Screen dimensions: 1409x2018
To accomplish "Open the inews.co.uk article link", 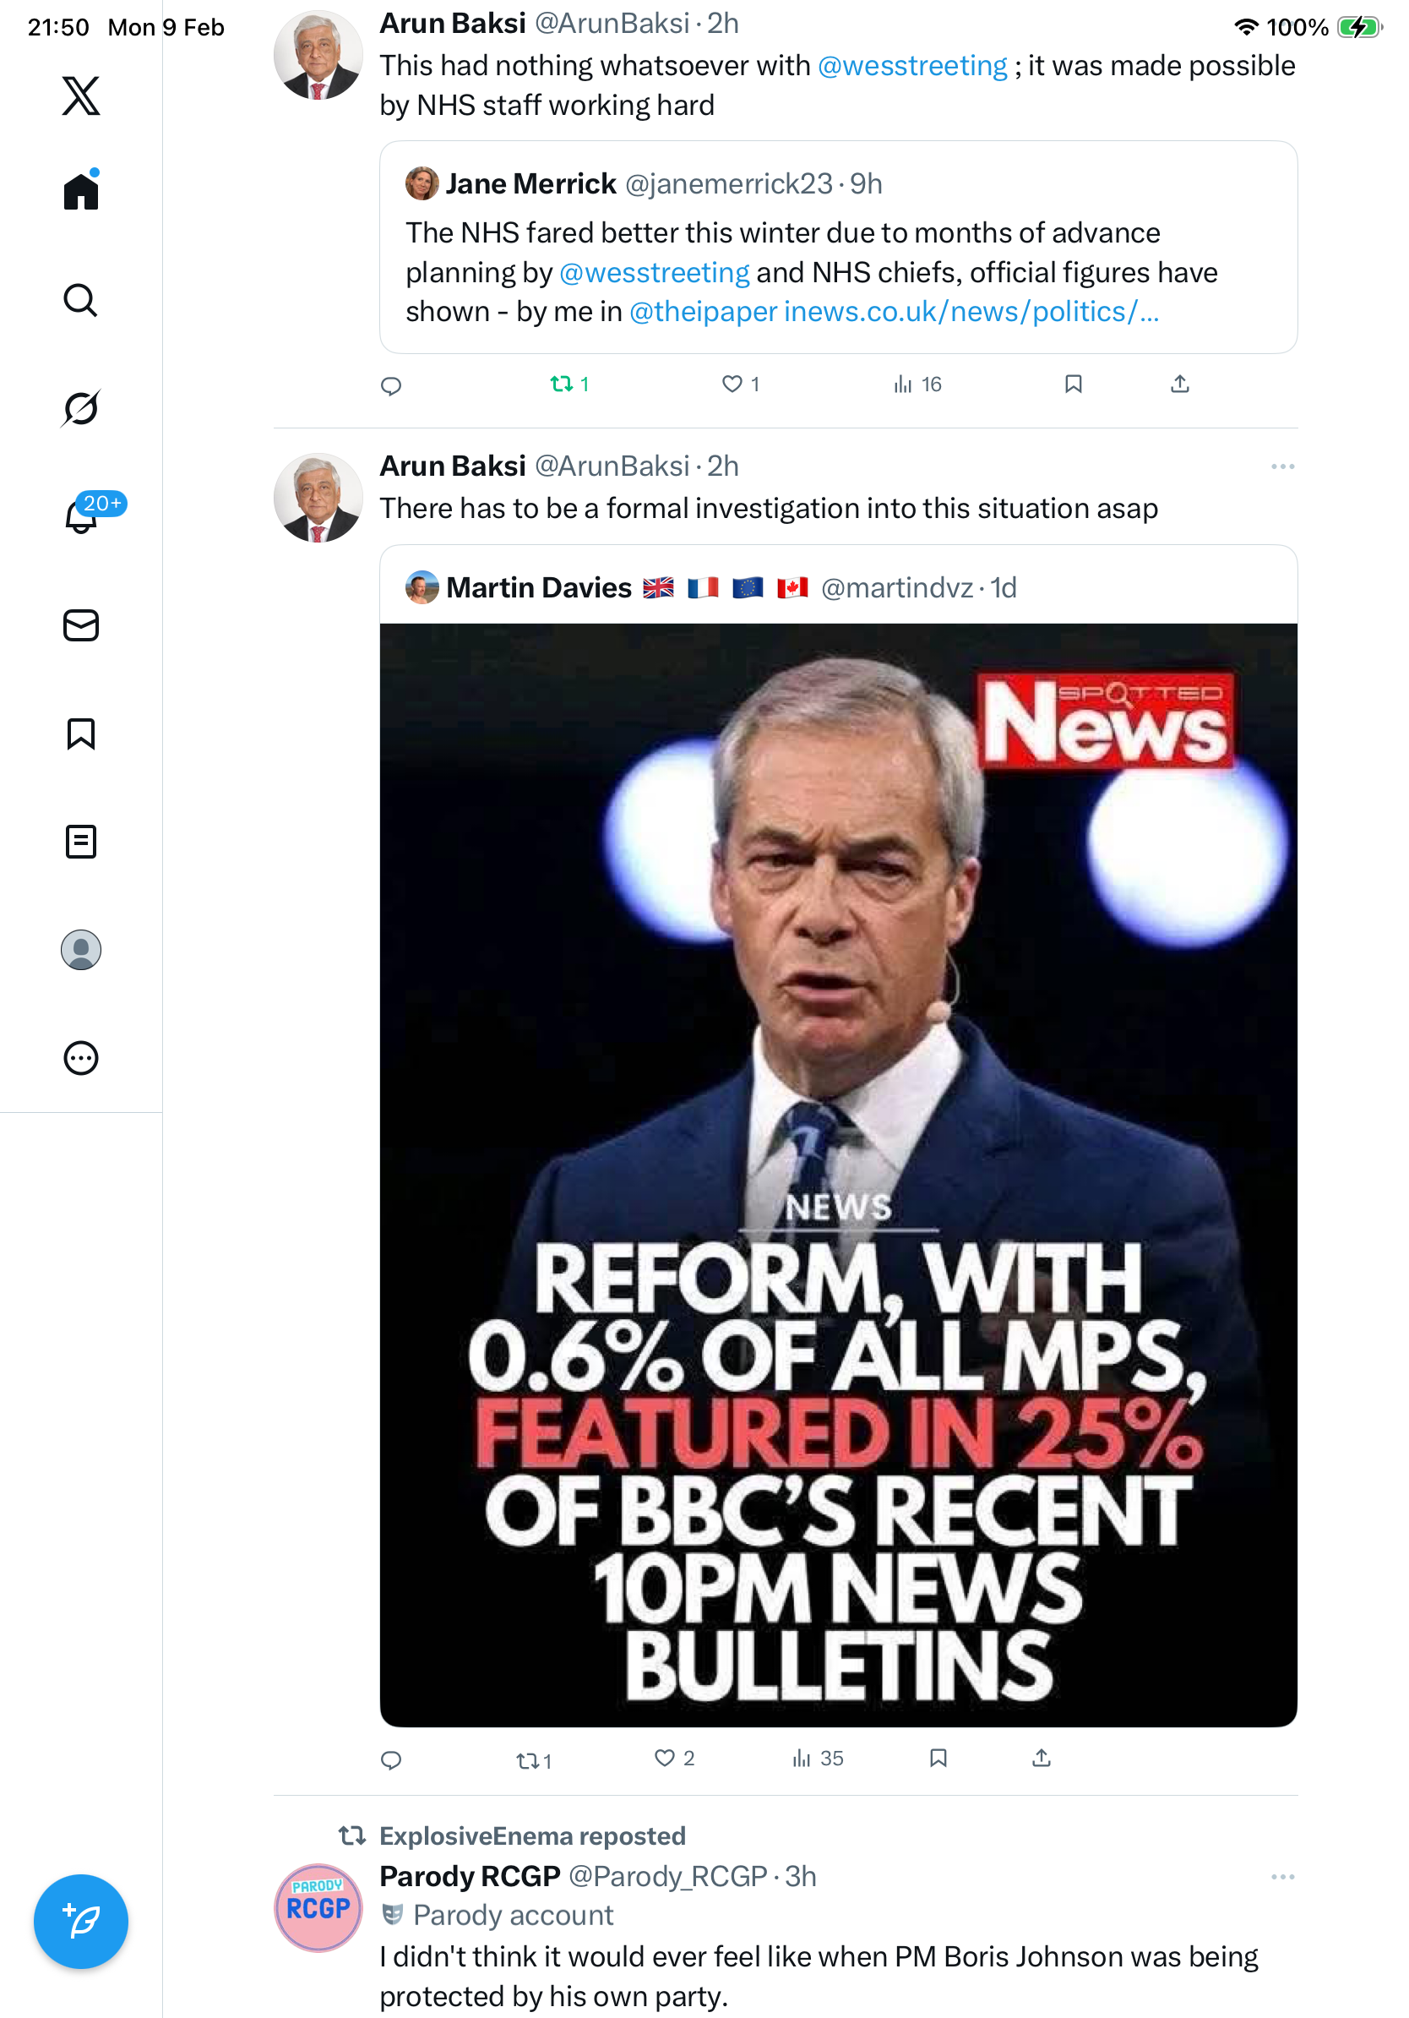I will coord(971,312).
